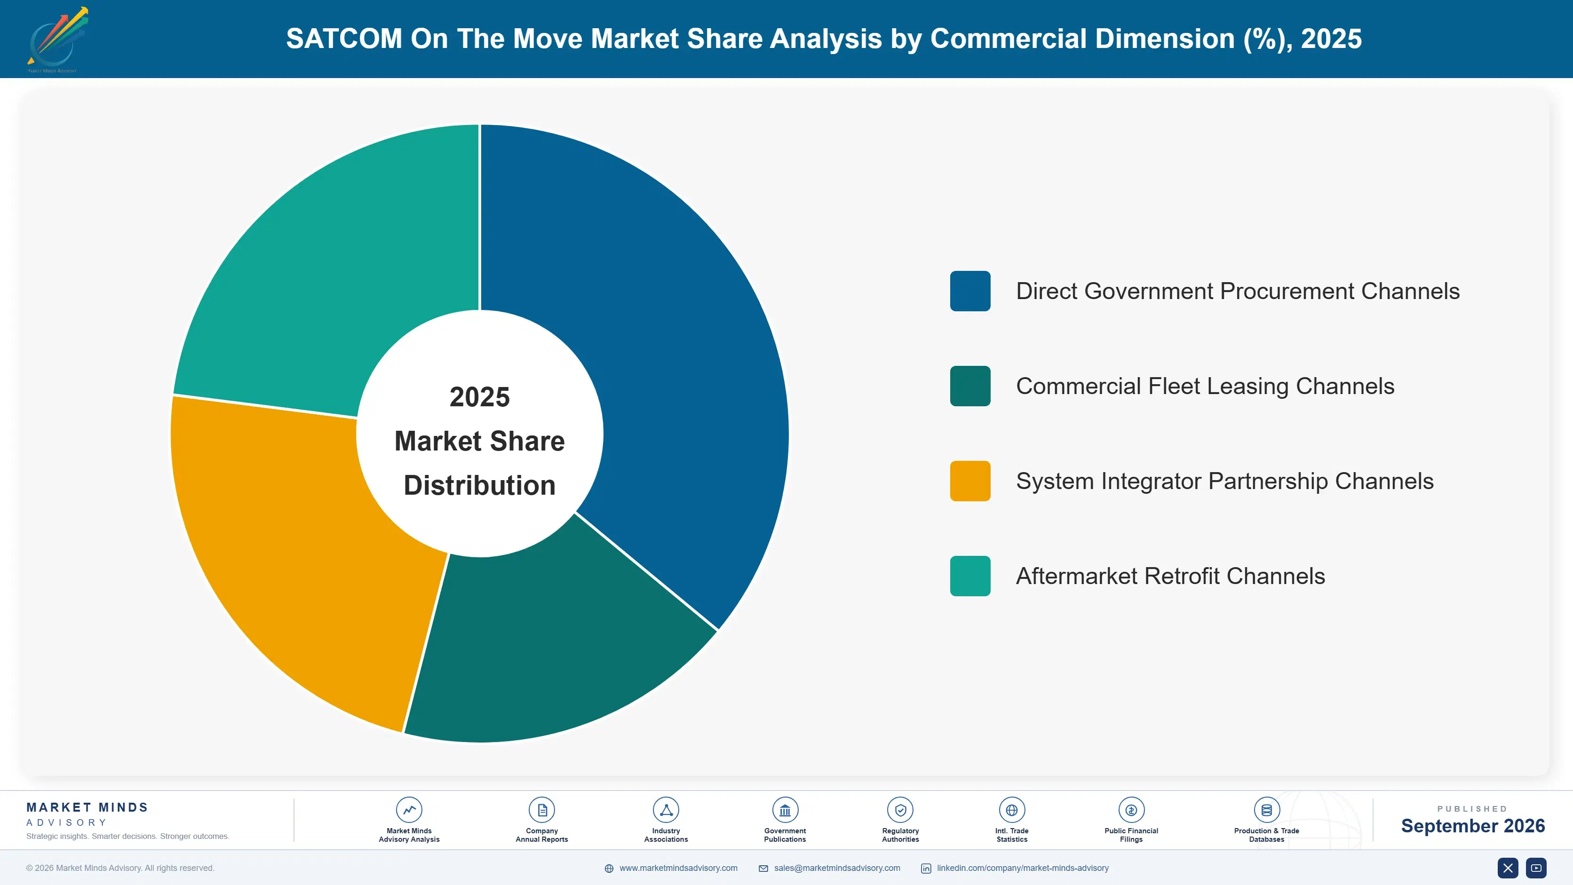
Task: Click the Regulatory Authorities shield icon
Action: [900, 810]
